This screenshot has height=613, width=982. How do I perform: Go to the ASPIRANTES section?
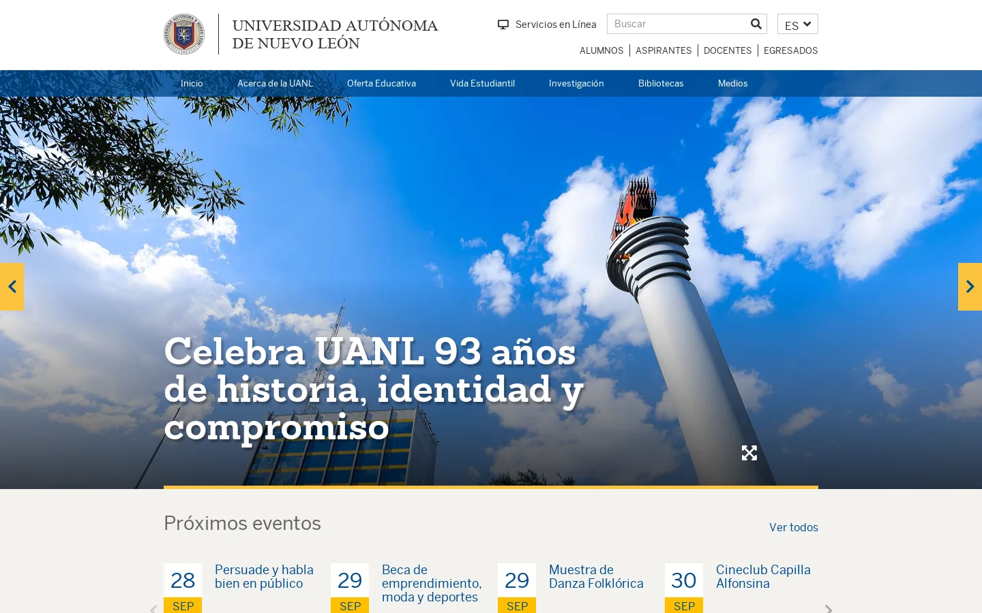(x=664, y=50)
